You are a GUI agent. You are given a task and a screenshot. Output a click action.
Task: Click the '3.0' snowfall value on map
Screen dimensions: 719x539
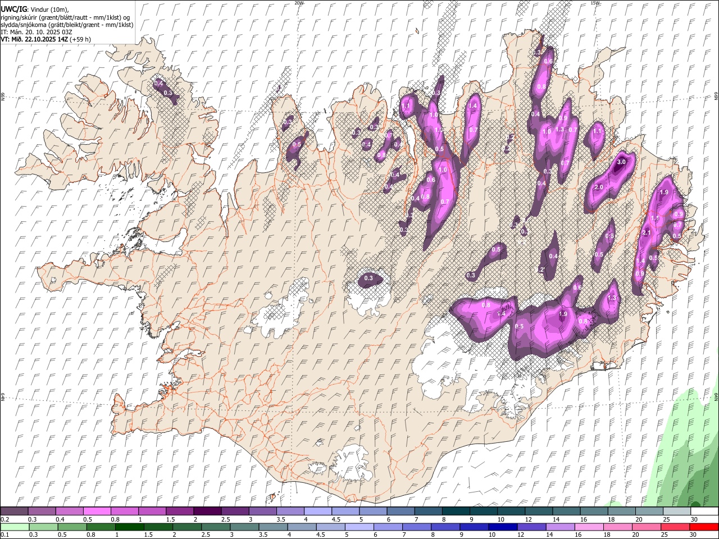click(621, 162)
